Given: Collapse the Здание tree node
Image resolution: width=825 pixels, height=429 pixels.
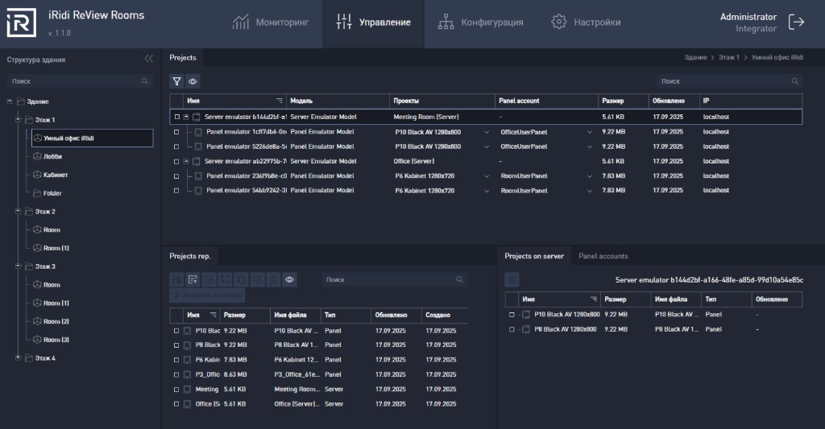Looking at the screenshot, I should pyautogui.click(x=10, y=101).
